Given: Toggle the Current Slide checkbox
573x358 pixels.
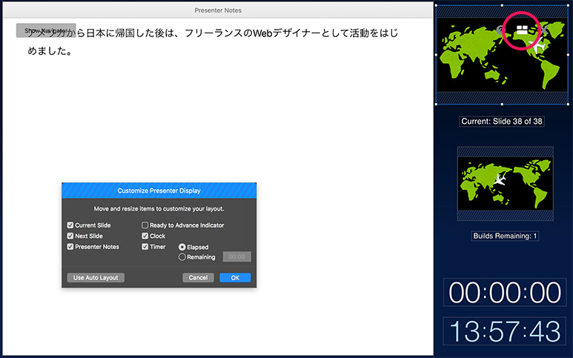Looking at the screenshot, I should point(70,225).
